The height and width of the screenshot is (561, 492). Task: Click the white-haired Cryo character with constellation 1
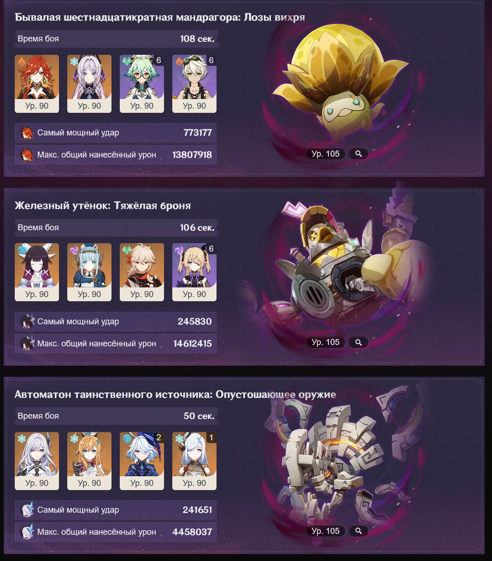click(194, 461)
